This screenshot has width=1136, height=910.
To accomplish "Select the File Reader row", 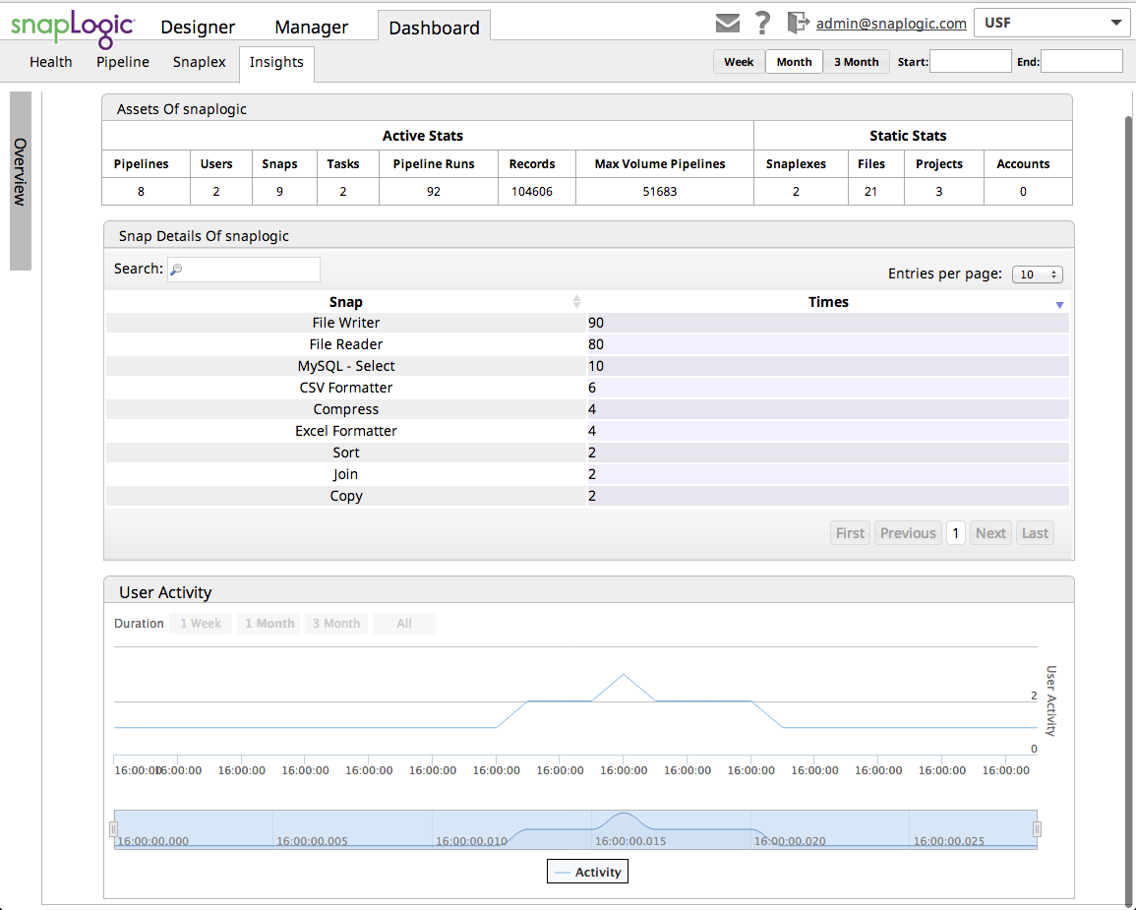I will [x=587, y=344].
